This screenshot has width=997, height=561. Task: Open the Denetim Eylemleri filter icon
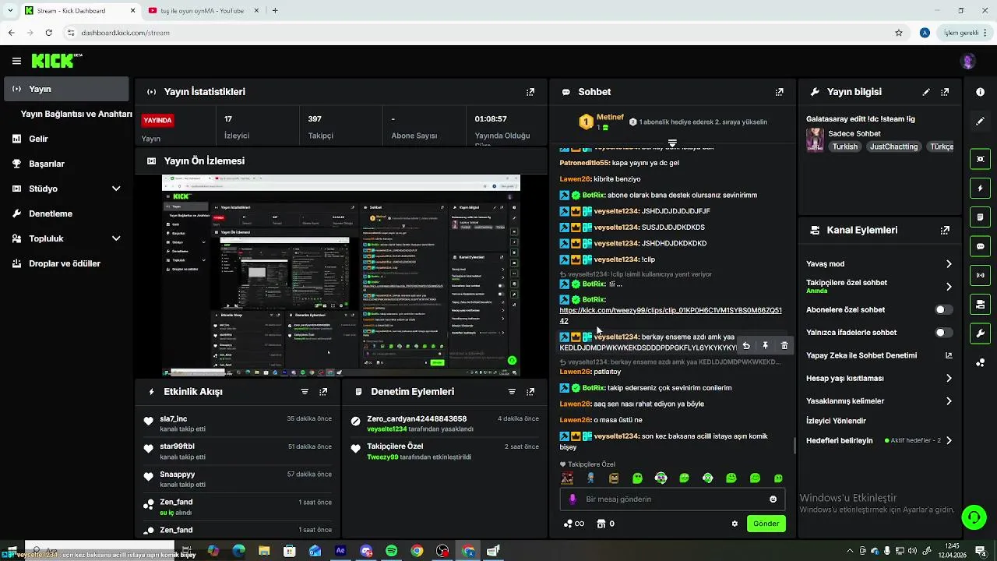[x=512, y=392]
